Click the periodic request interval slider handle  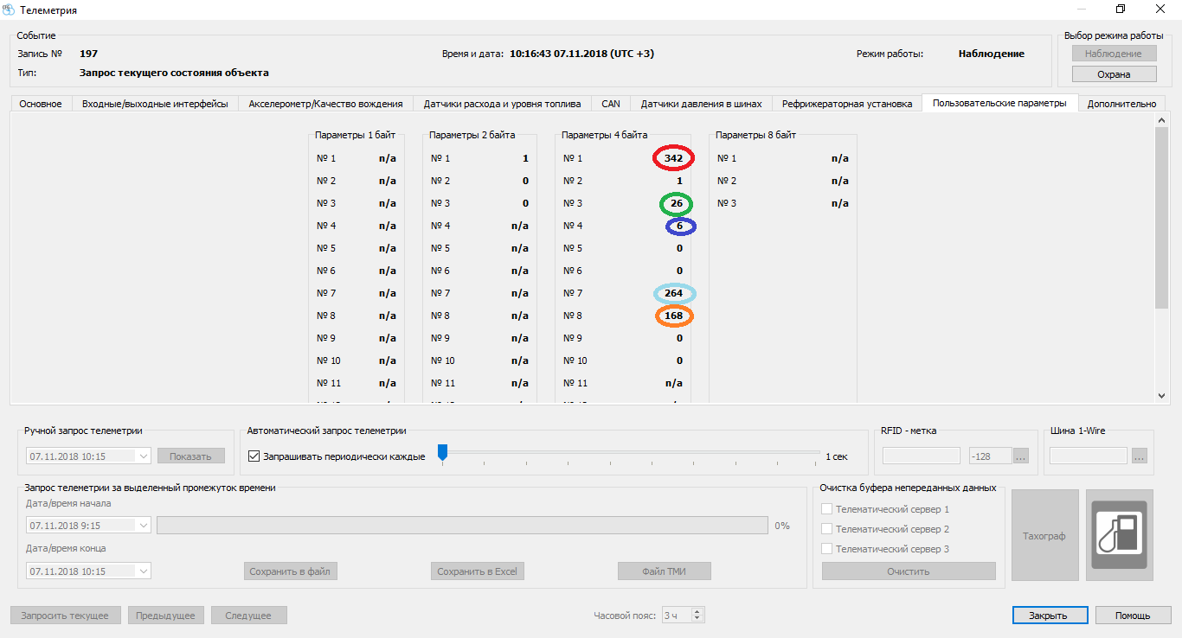[x=442, y=452]
